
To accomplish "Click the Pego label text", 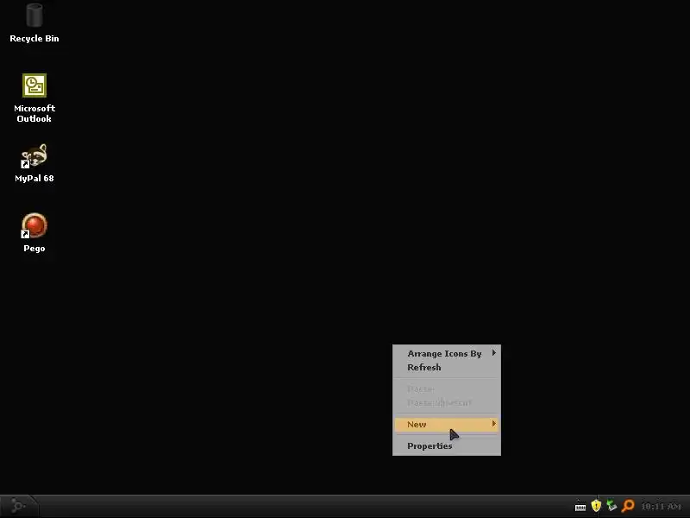I will tap(34, 249).
